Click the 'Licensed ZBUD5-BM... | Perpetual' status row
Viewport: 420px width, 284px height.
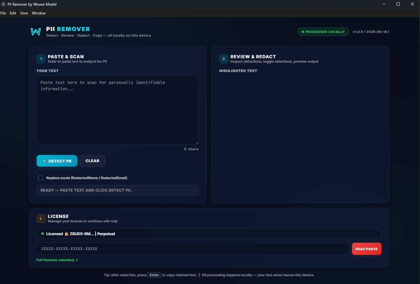(x=209, y=234)
